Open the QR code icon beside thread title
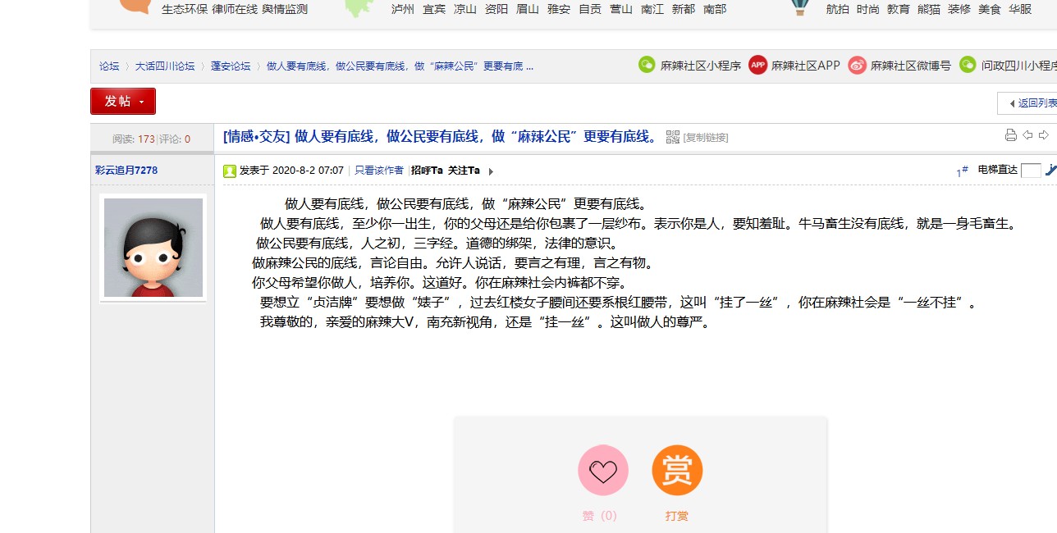 (x=673, y=137)
